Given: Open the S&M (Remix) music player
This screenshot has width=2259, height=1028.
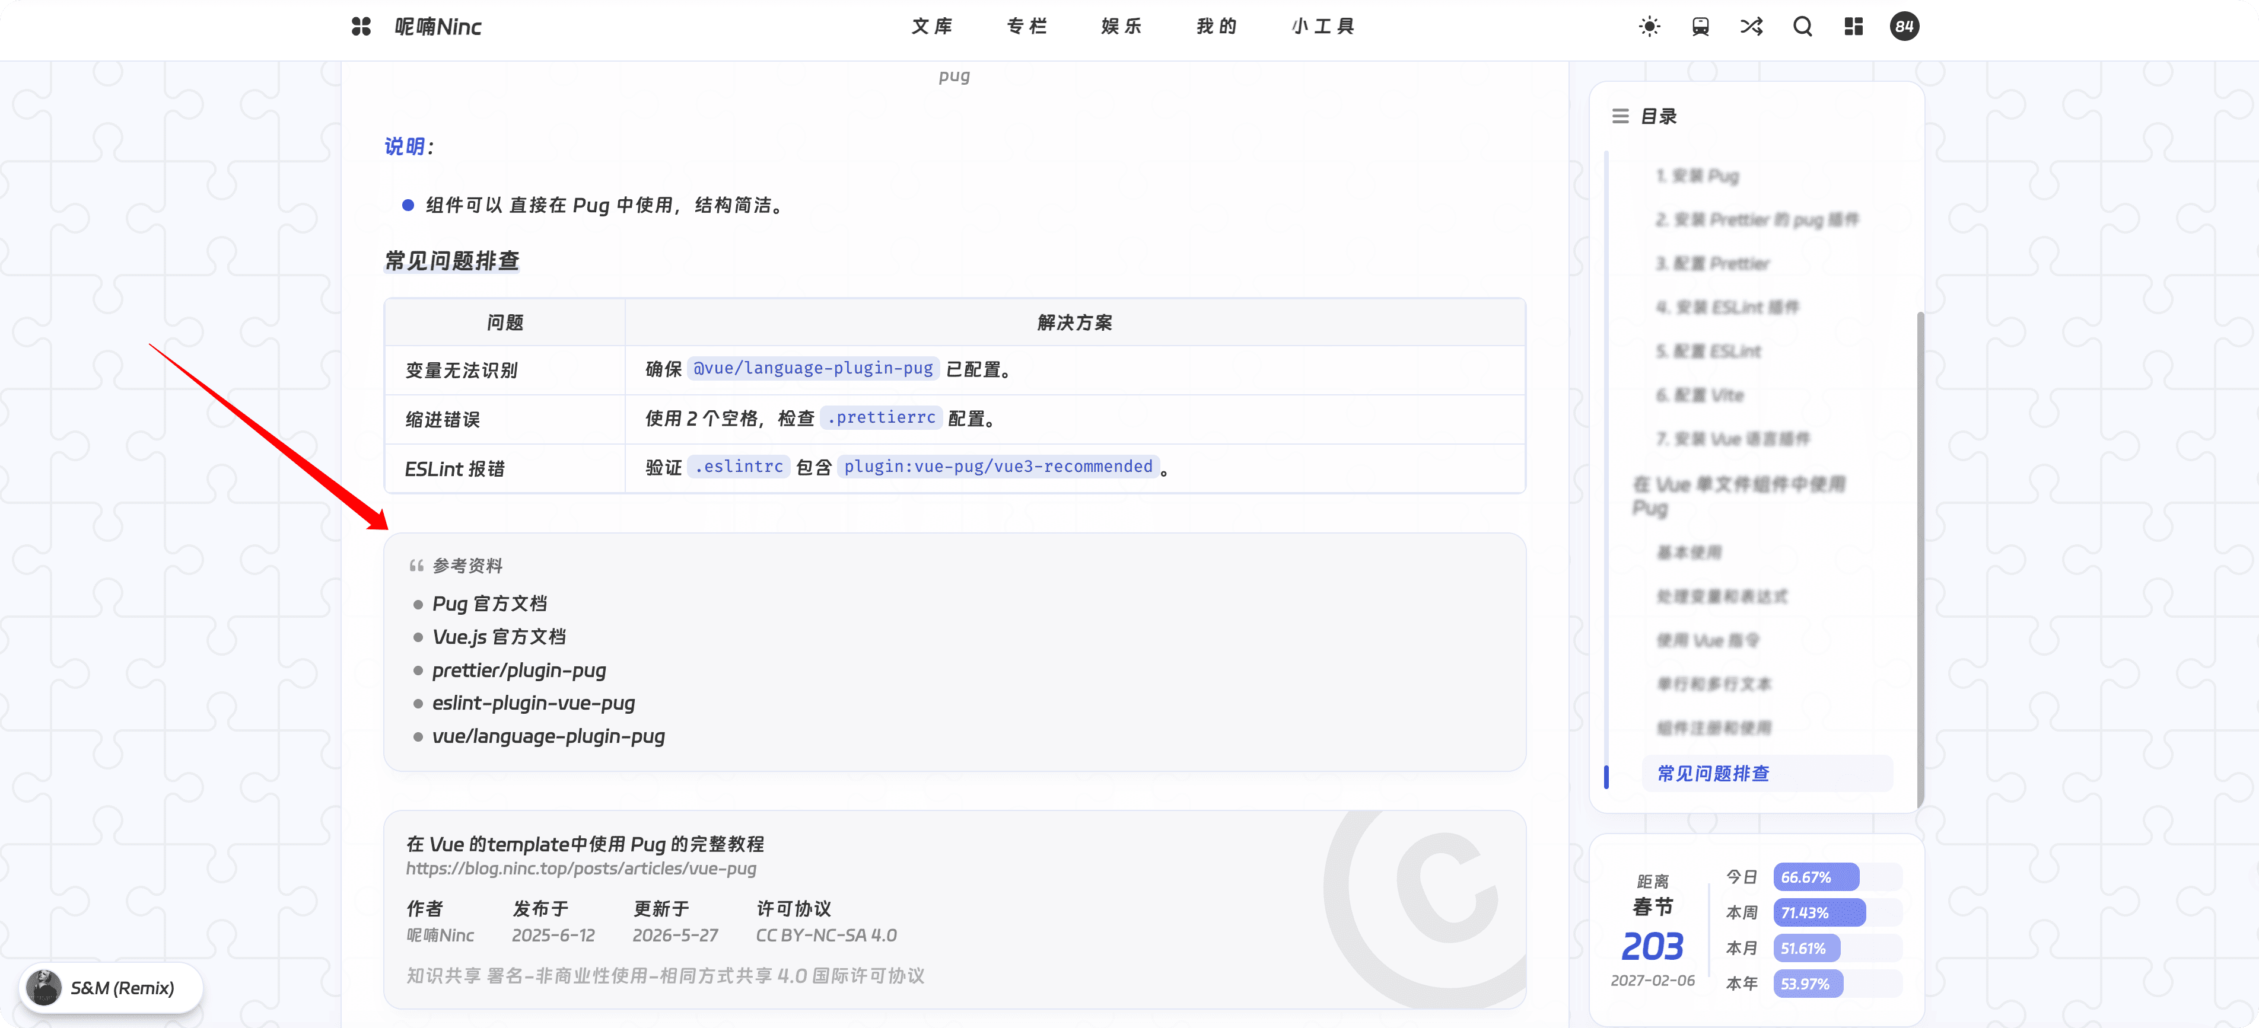Looking at the screenshot, I should [x=112, y=988].
